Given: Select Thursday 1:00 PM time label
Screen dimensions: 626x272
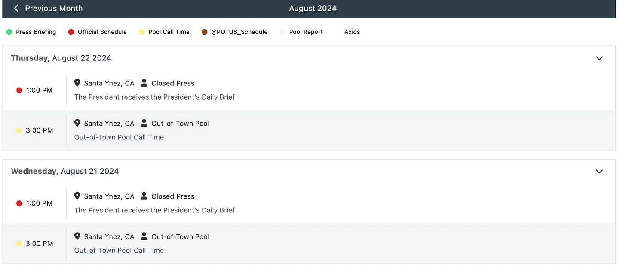Looking at the screenshot, I should tap(39, 90).
